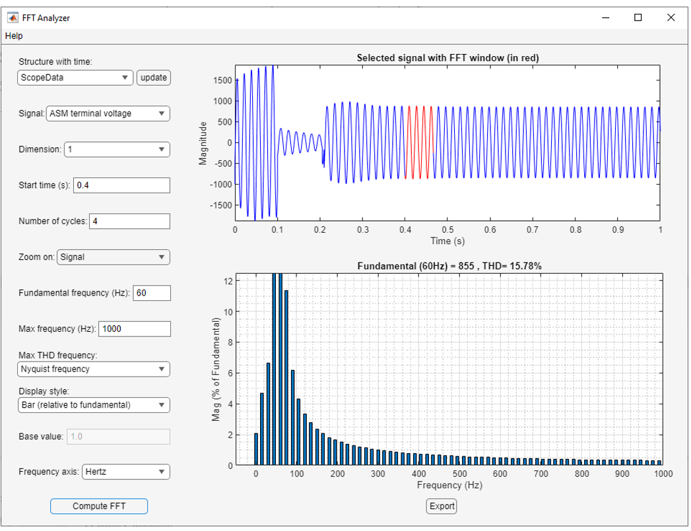This screenshot has width=691, height=531.
Task: Expand the Structure with time dropdown
Action: point(75,78)
